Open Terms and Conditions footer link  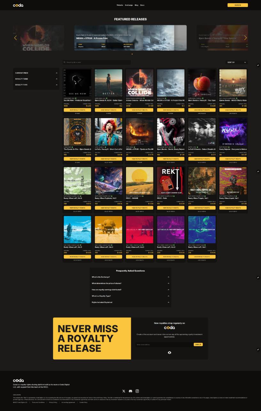(38, 402)
